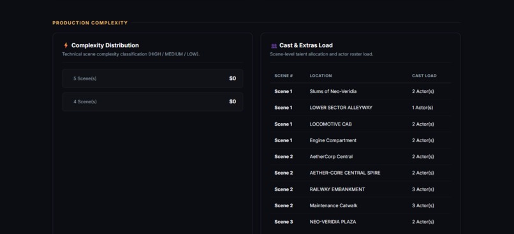Select the LOCOMOTIVE CAB location

coord(331,124)
